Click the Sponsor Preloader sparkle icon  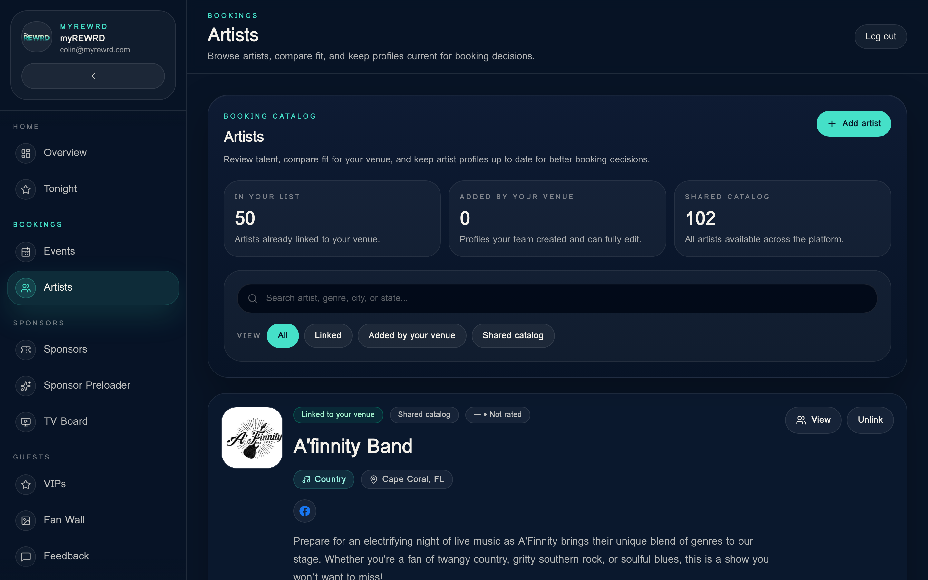(x=25, y=385)
